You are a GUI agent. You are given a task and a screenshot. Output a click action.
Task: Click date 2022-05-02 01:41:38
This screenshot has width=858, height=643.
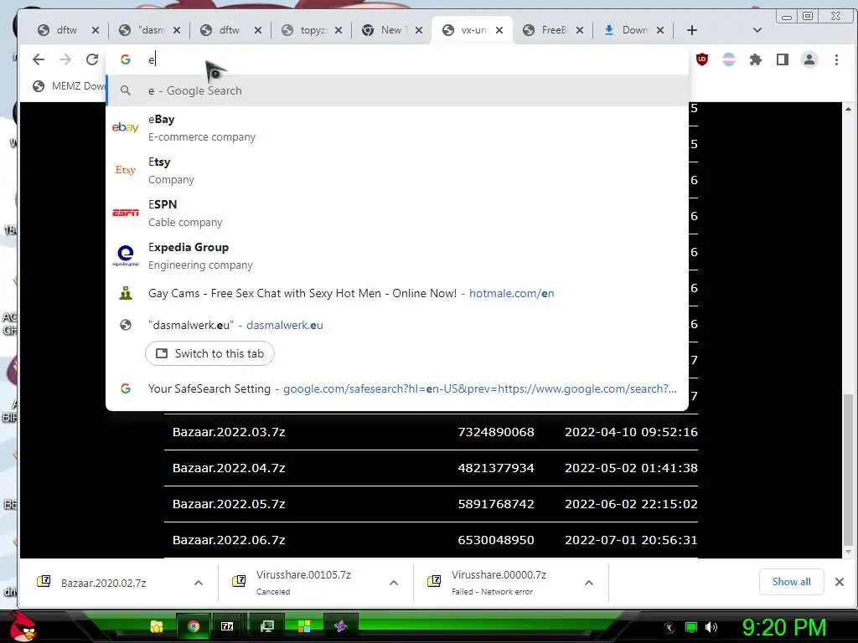(x=631, y=468)
